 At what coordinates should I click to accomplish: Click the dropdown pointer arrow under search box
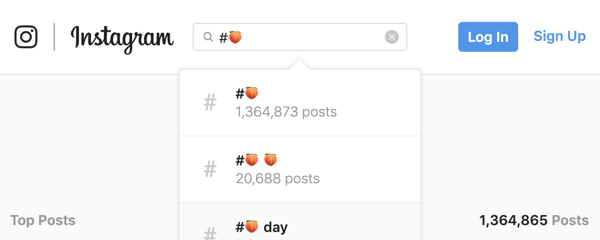[300, 64]
